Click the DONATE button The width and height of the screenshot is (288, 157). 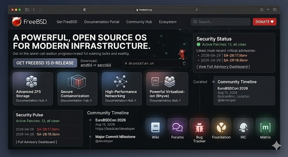click(264, 22)
